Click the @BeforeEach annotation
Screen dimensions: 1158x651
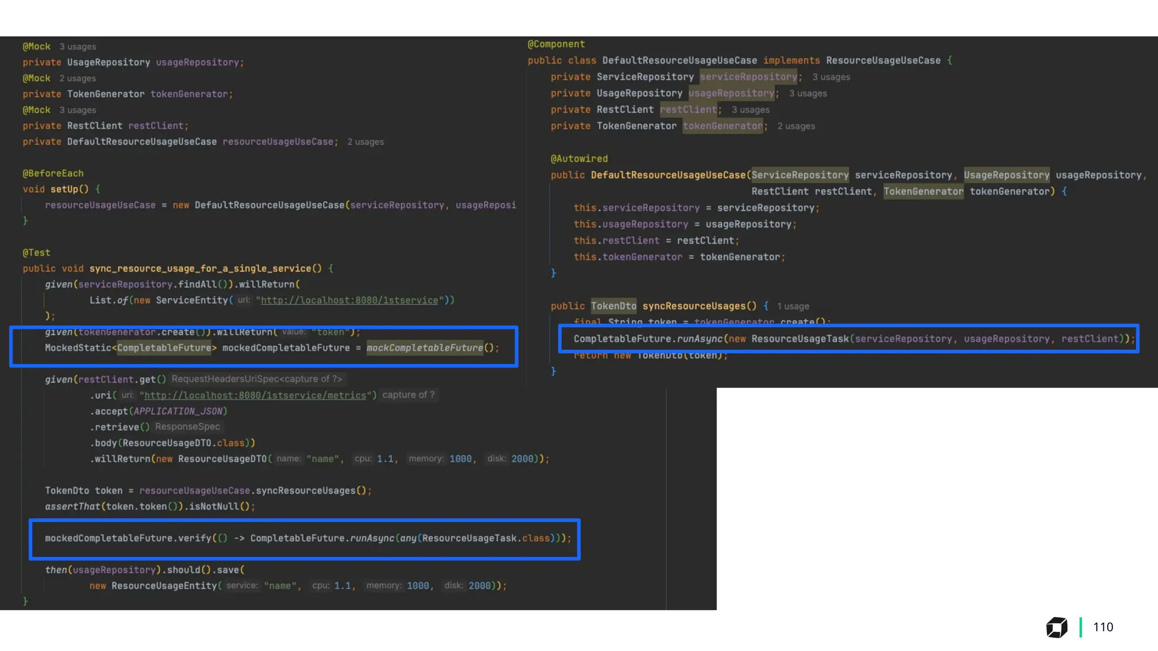(53, 173)
